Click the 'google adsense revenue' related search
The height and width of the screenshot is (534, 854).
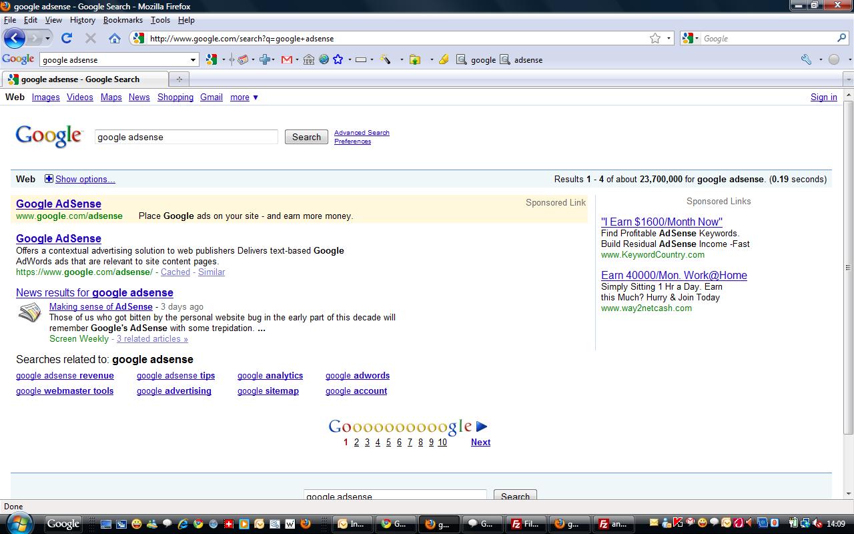(65, 376)
